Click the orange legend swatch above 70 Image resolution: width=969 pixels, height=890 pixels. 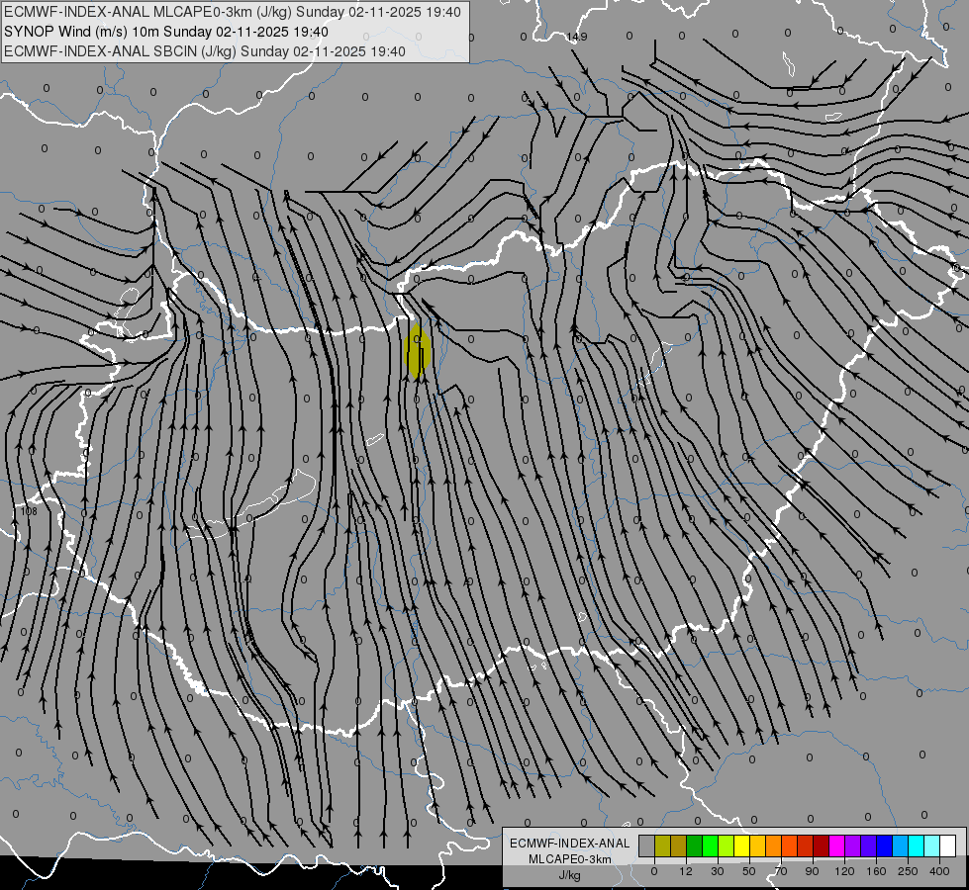pyautogui.click(x=774, y=845)
